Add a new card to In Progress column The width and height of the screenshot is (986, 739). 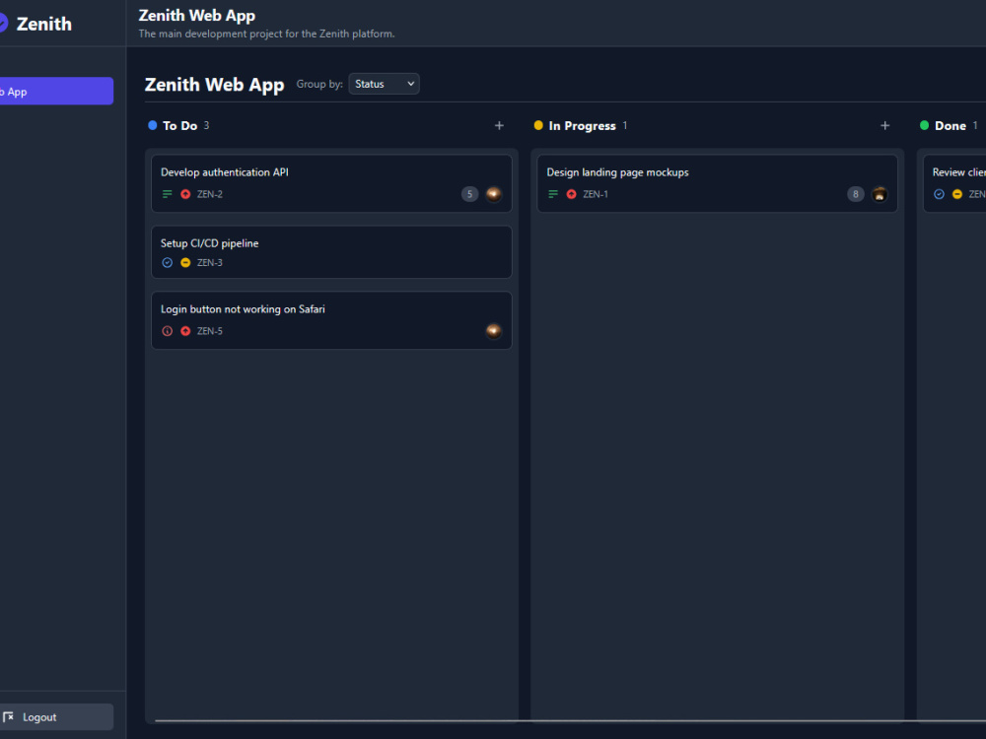(x=884, y=126)
